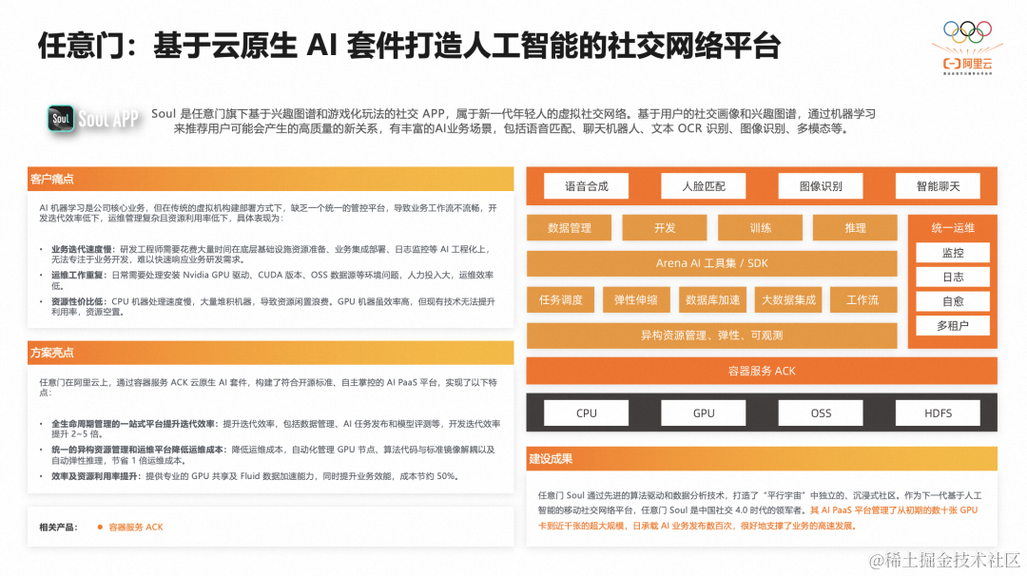The image size is (1027, 576).
Task: Click the 容器服务 ACK orange bar
Action: click(762, 371)
